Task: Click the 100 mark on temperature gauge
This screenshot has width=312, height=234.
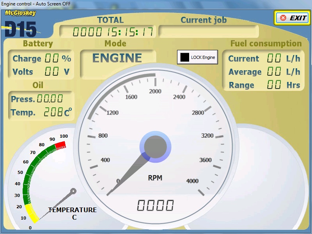Action: tap(64, 136)
